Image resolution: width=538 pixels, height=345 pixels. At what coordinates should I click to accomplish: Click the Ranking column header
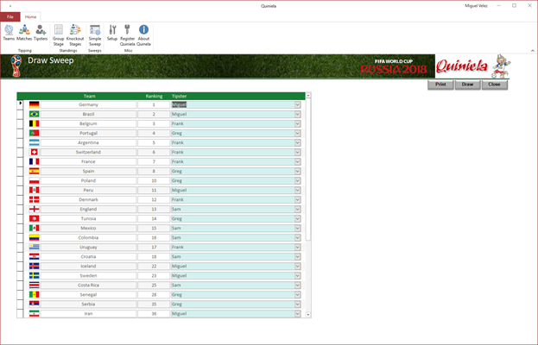click(154, 97)
